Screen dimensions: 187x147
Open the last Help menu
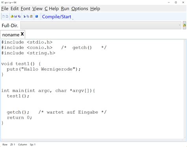(95, 9)
